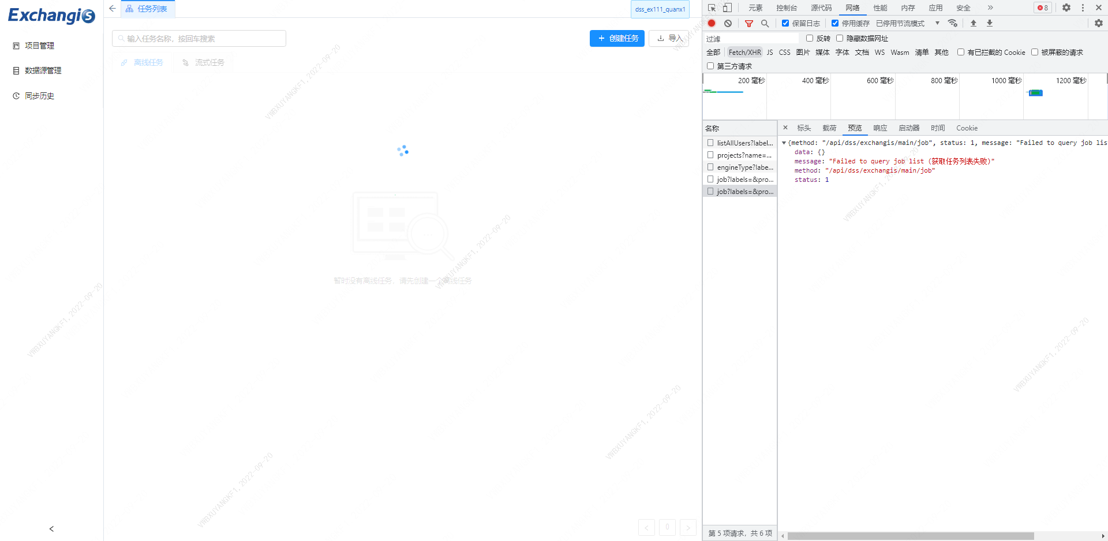Open 同步历史 from the Exchangis sidebar
Viewport: 1108px width, 541px height.
[39, 96]
